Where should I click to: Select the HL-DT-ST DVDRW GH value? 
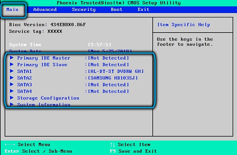[116, 71]
